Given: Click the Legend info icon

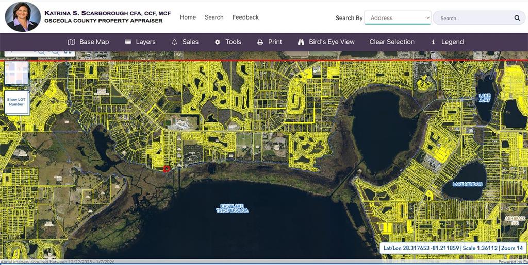Looking at the screenshot, I should pos(433,42).
